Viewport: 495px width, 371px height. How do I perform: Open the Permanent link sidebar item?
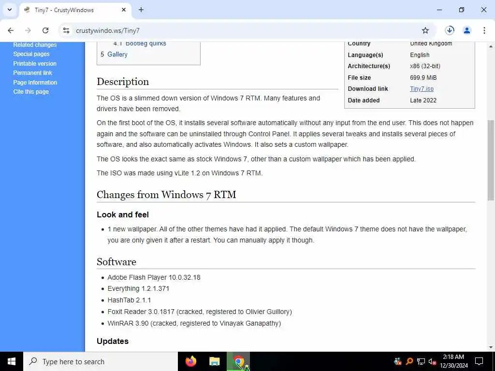[32, 73]
